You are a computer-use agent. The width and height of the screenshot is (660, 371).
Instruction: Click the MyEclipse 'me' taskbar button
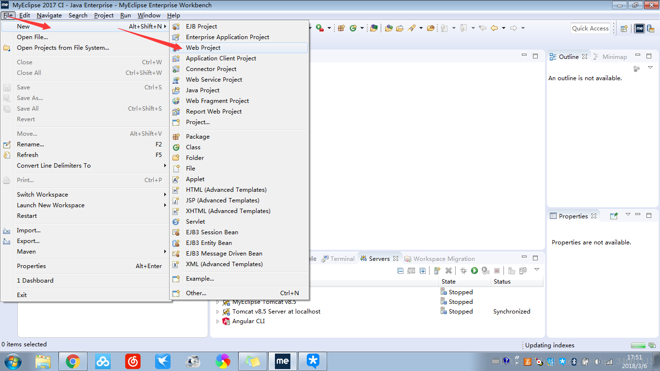click(283, 361)
